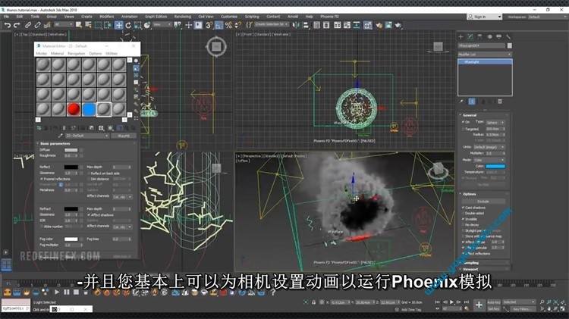Image resolution: width=569 pixels, height=319 pixels.
Task: Toggle the Affect shadows checkbox
Action: click(x=89, y=215)
